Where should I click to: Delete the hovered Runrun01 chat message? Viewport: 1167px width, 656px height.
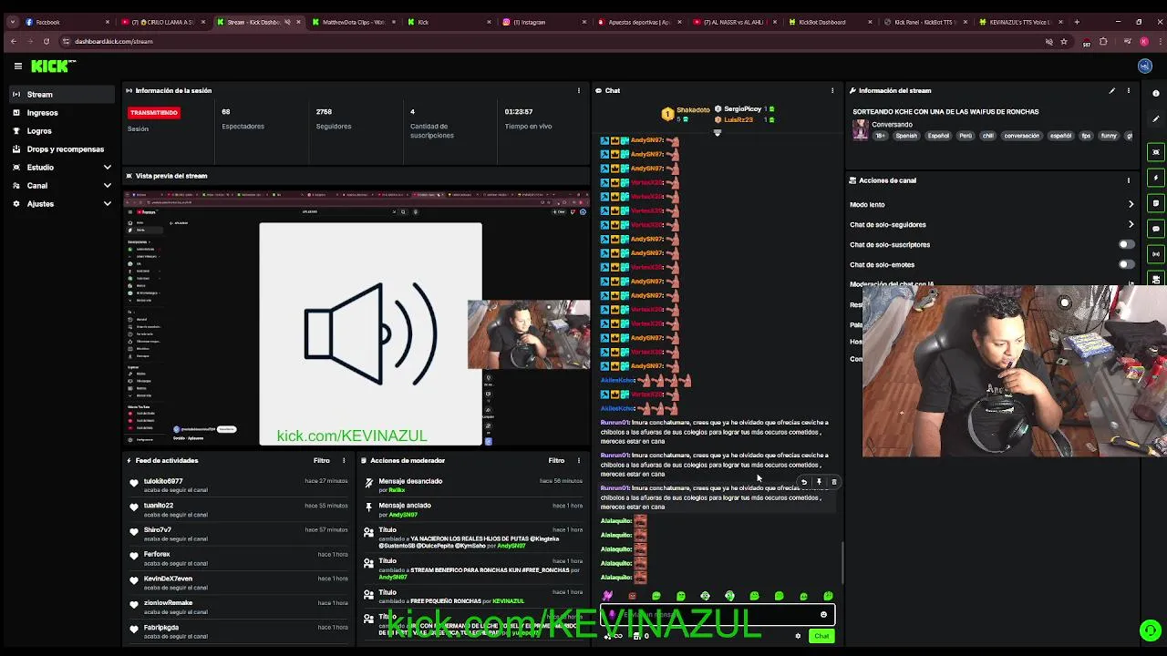point(833,482)
